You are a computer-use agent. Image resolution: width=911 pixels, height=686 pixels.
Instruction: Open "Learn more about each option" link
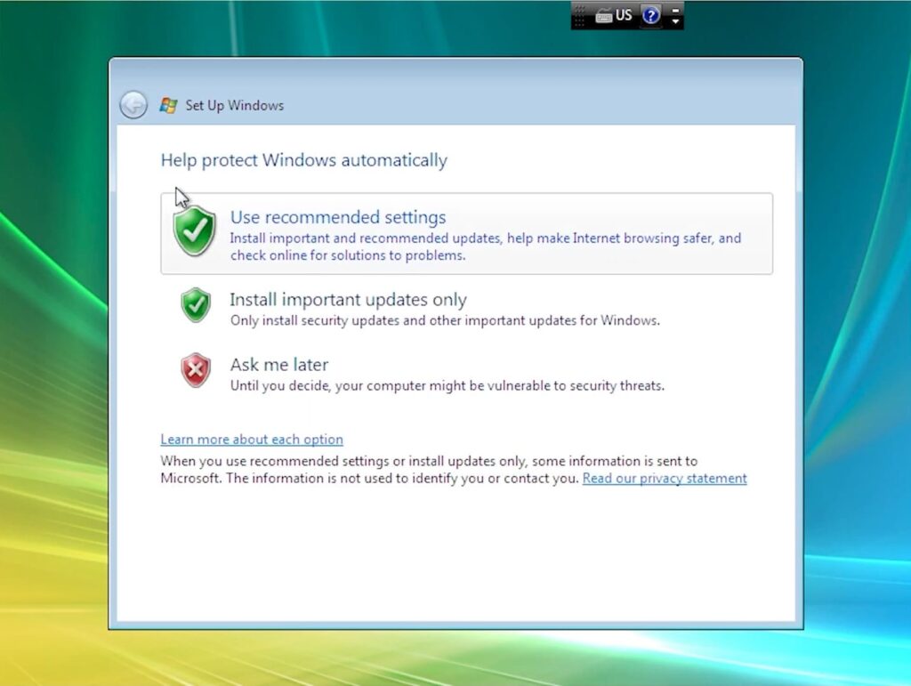click(252, 440)
